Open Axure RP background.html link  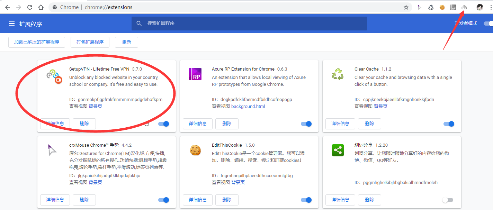(248, 107)
